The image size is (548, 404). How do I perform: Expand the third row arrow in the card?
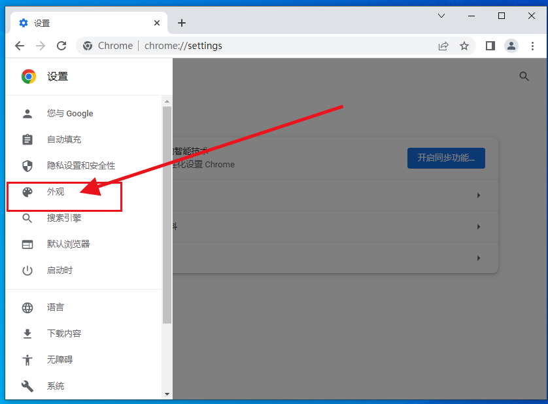pos(479,258)
